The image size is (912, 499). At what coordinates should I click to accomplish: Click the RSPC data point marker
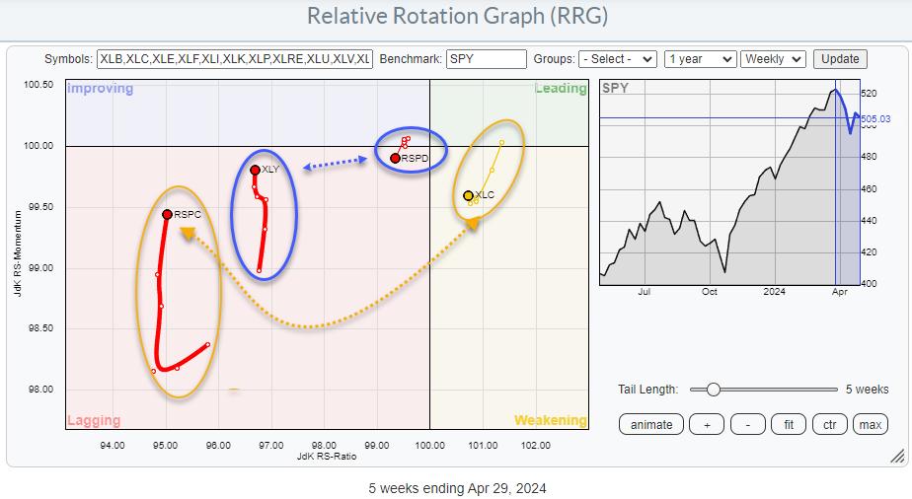pos(167,214)
